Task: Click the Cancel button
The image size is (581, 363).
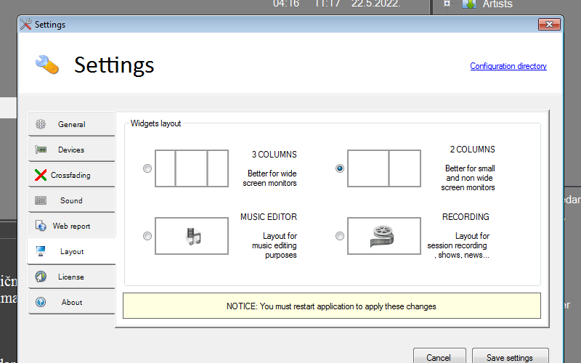Action: tap(439, 356)
